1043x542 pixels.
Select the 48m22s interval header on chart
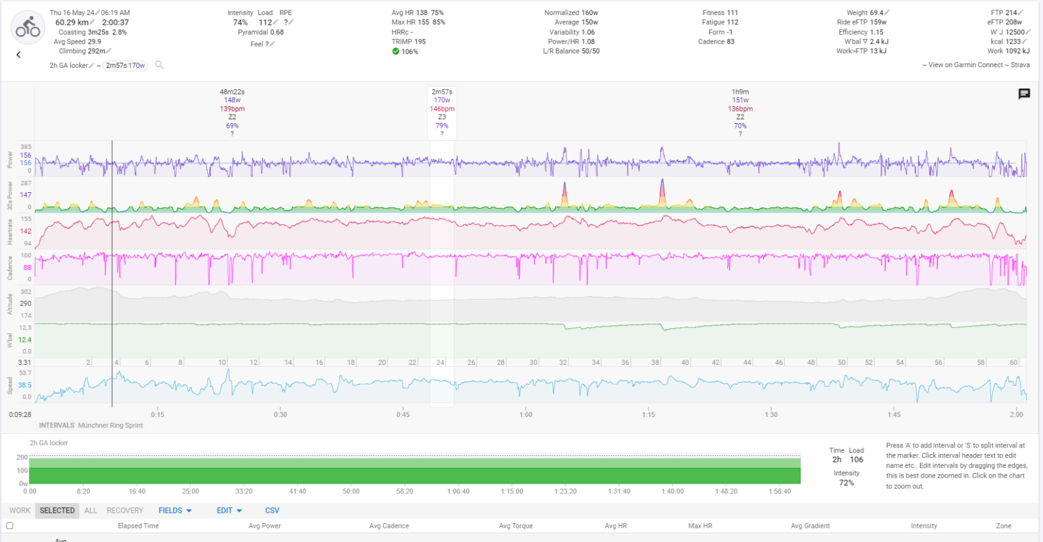tap(232, 92)
